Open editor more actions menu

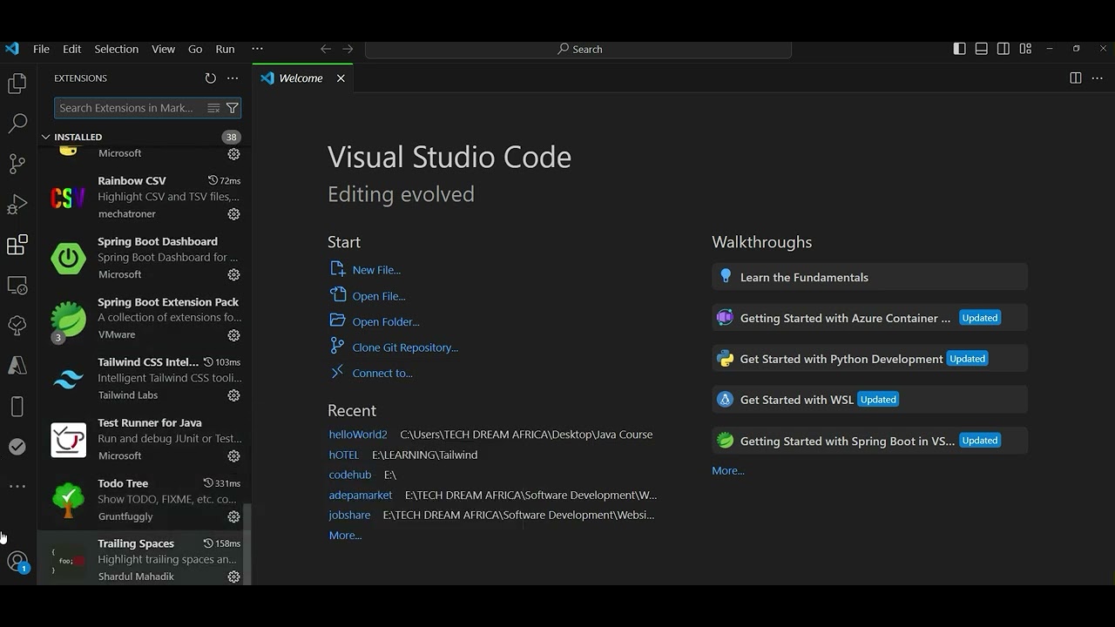[1098, 78]
